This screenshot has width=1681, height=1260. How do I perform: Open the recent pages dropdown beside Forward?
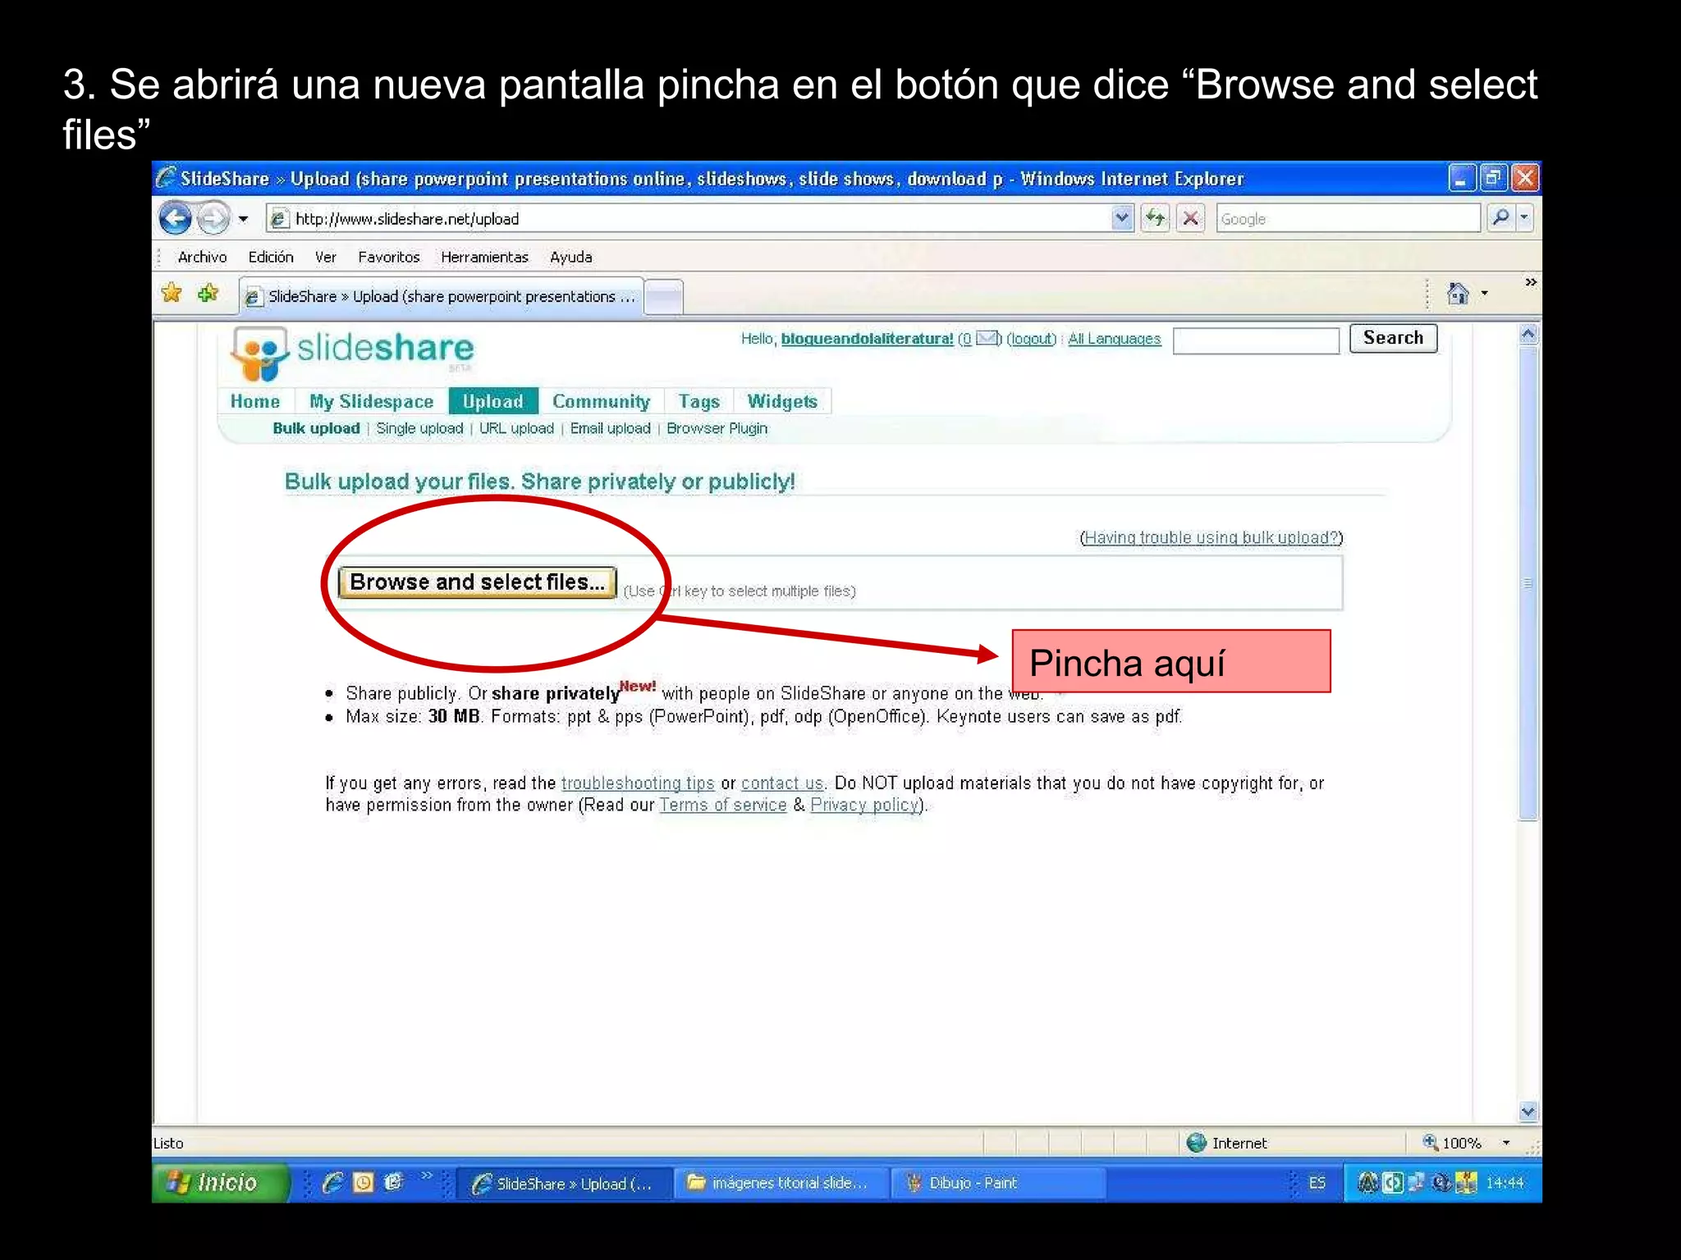243,219
